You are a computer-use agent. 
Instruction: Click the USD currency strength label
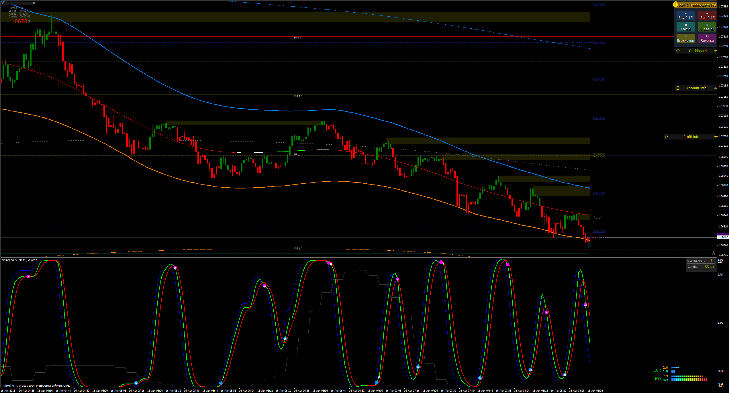[657, 379]
